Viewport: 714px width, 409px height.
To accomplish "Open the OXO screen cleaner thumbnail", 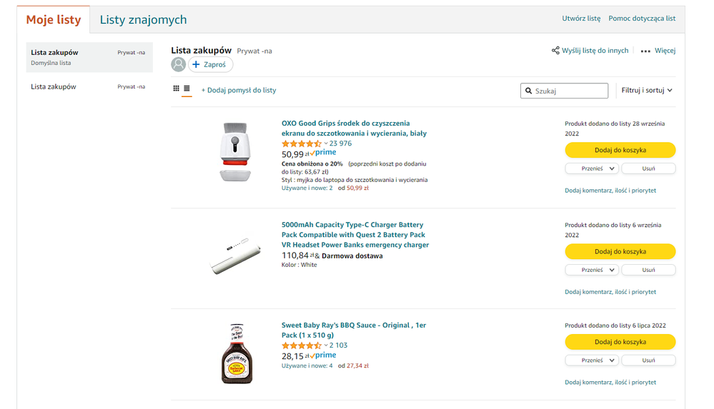I will click(235, 151).
